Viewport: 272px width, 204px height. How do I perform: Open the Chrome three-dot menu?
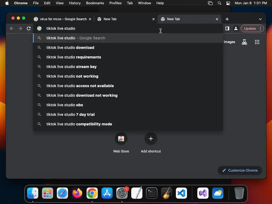(260, 28)
